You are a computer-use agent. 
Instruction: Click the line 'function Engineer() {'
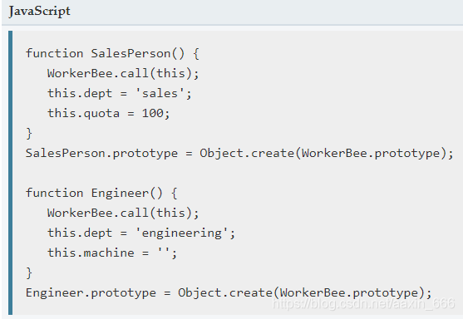101,194
